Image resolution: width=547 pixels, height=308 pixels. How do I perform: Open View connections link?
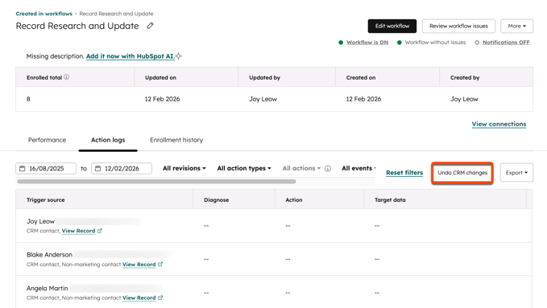499,125
